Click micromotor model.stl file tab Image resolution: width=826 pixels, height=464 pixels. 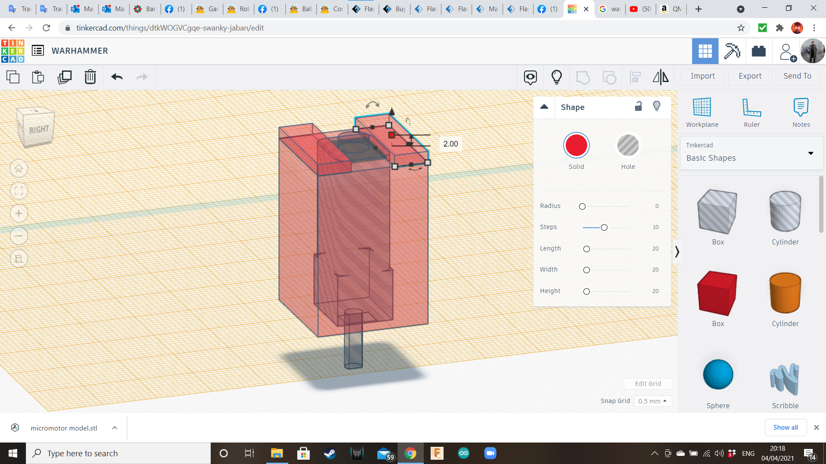point(64,428)
